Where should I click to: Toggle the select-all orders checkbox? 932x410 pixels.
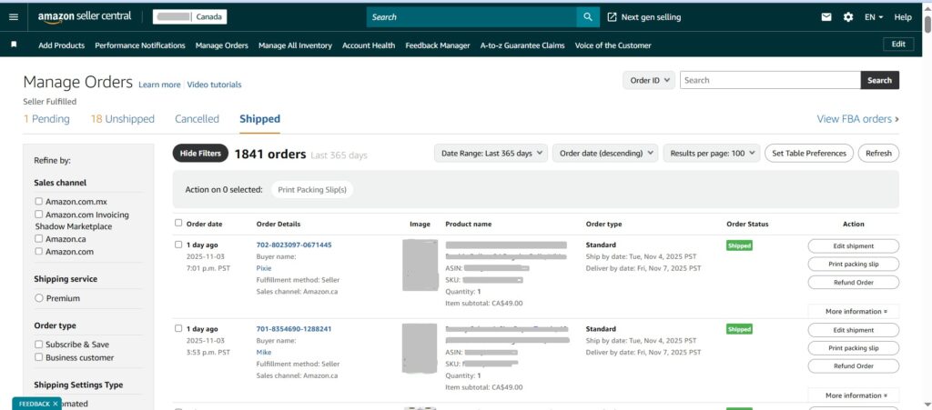tap(178, 223)
